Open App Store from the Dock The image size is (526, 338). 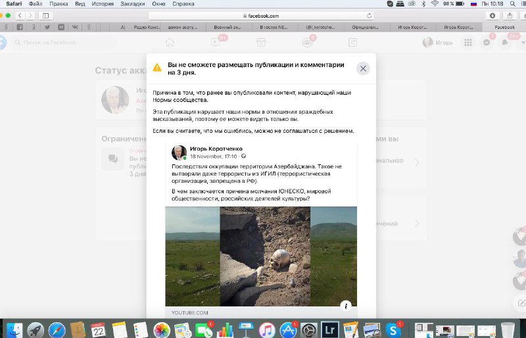288,330
